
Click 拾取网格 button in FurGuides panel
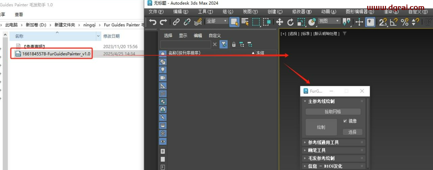click(333, 112)
